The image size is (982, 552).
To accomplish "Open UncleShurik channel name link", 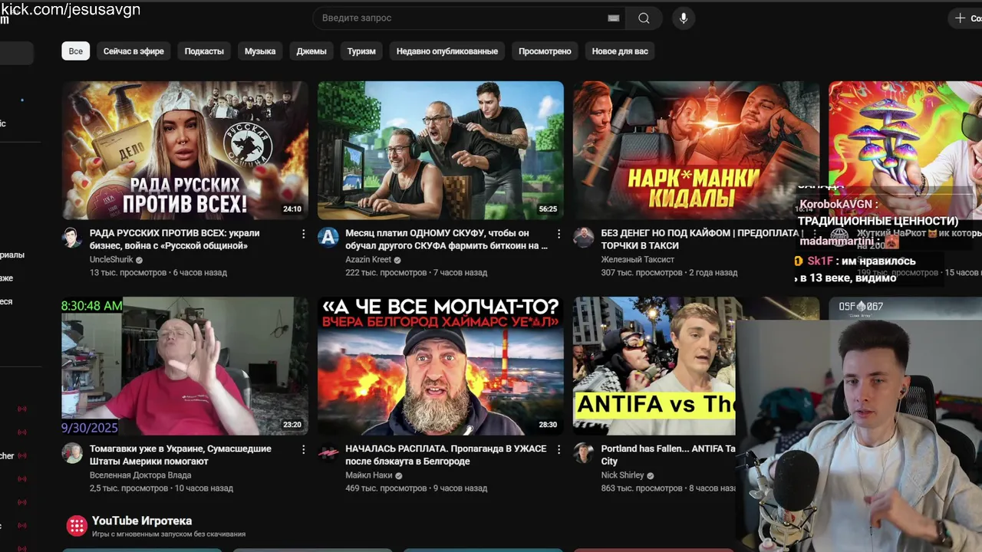I will pos(111,260).
